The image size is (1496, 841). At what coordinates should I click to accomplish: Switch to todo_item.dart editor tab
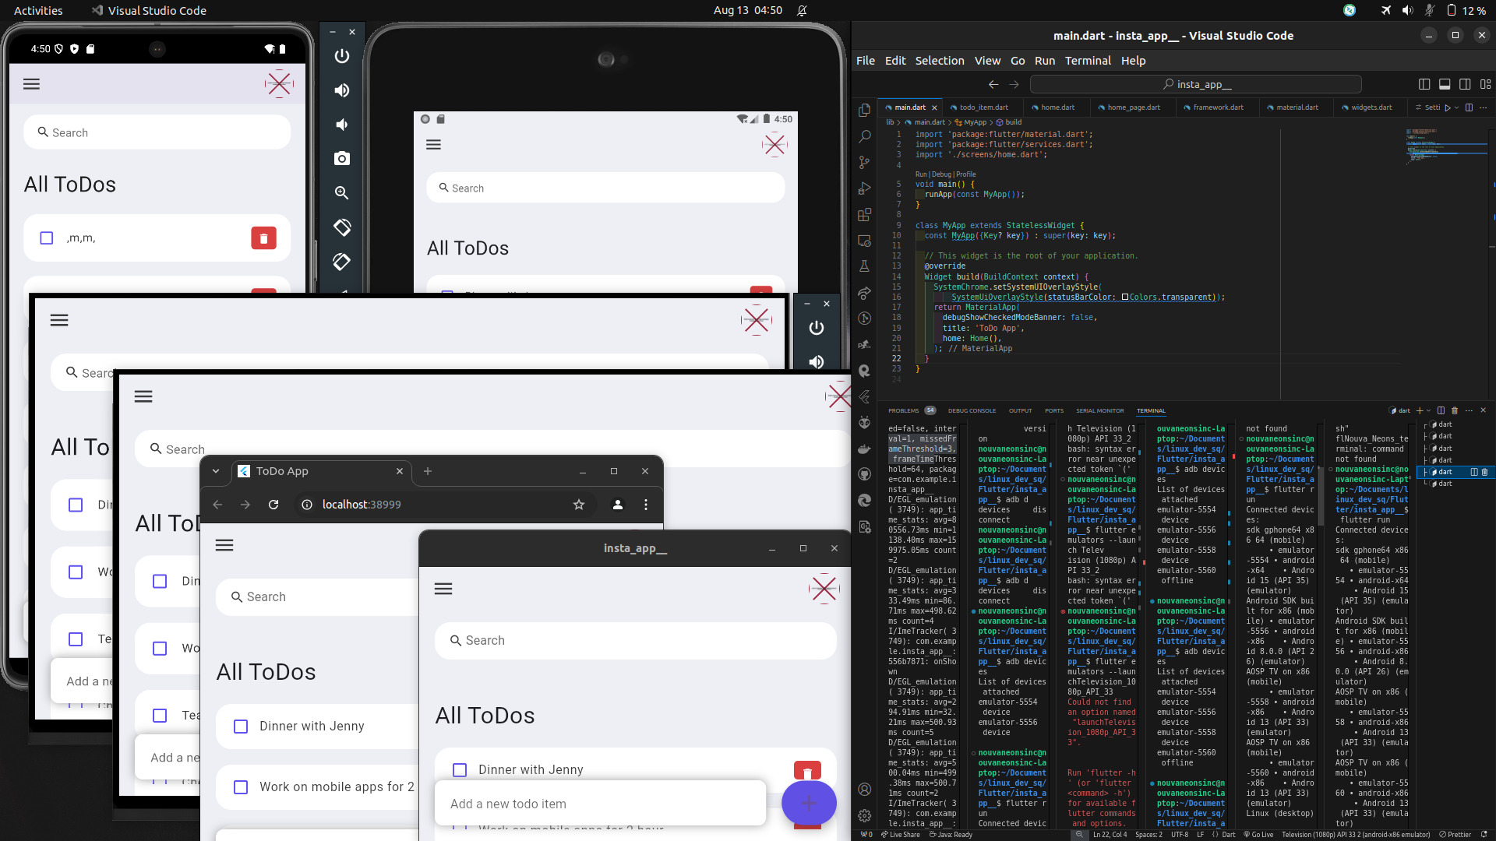pos(983,107)
